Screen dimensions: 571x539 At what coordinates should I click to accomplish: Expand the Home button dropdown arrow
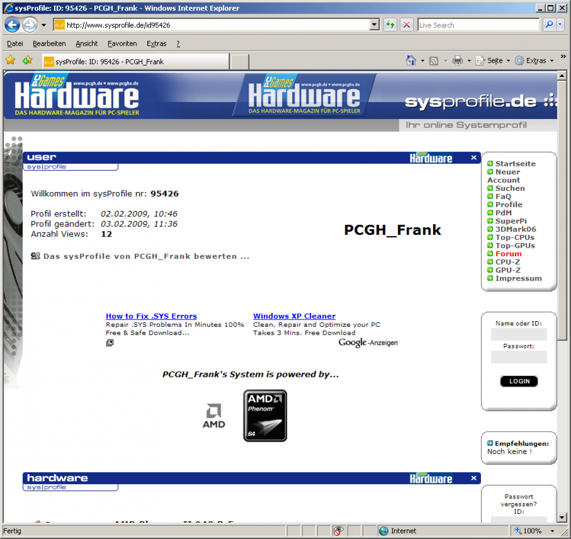(x=423, y=61)
